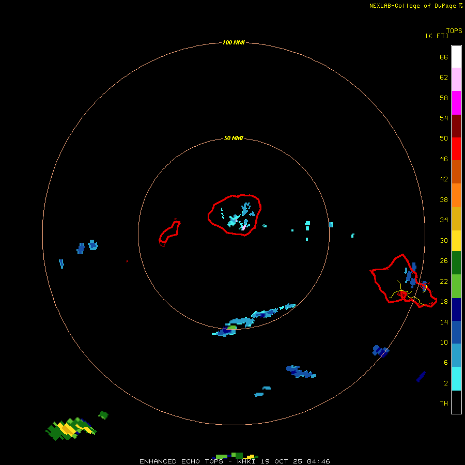465x465 pixels.
Task: Click the white 66 kft color swatch
Action: click(456, 57)
